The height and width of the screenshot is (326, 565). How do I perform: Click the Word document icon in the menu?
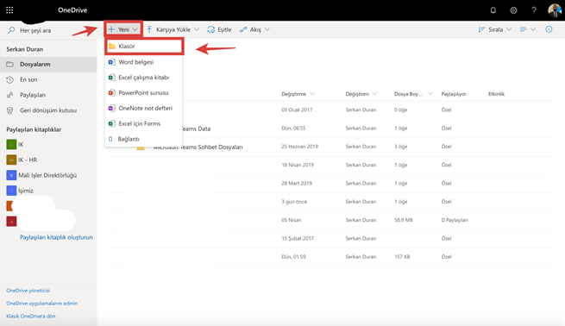tap(111, 62)
